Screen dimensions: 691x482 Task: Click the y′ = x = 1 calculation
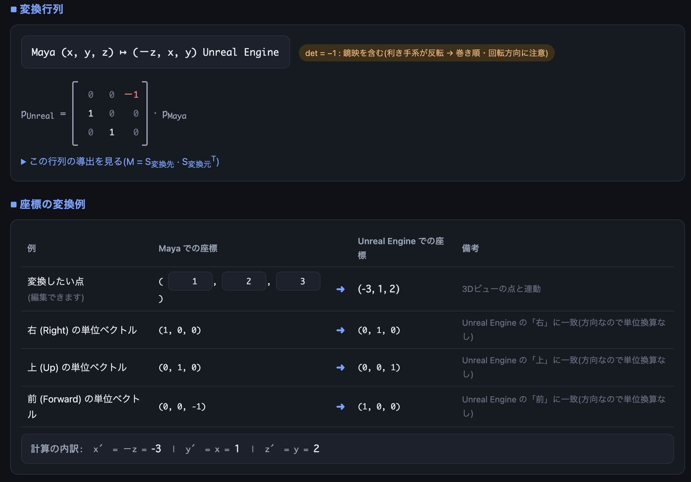coord(212,449)
